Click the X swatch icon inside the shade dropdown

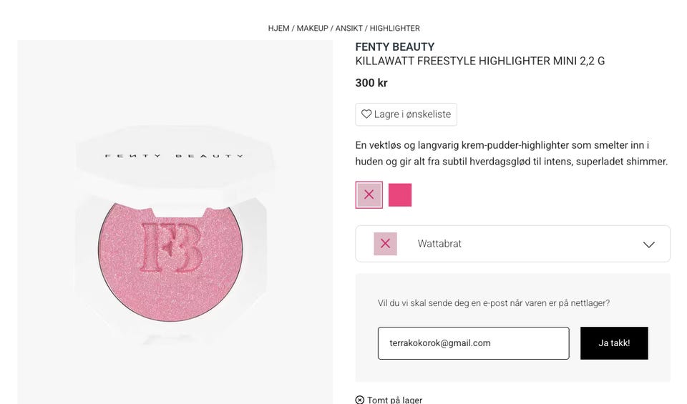[385, 244]
